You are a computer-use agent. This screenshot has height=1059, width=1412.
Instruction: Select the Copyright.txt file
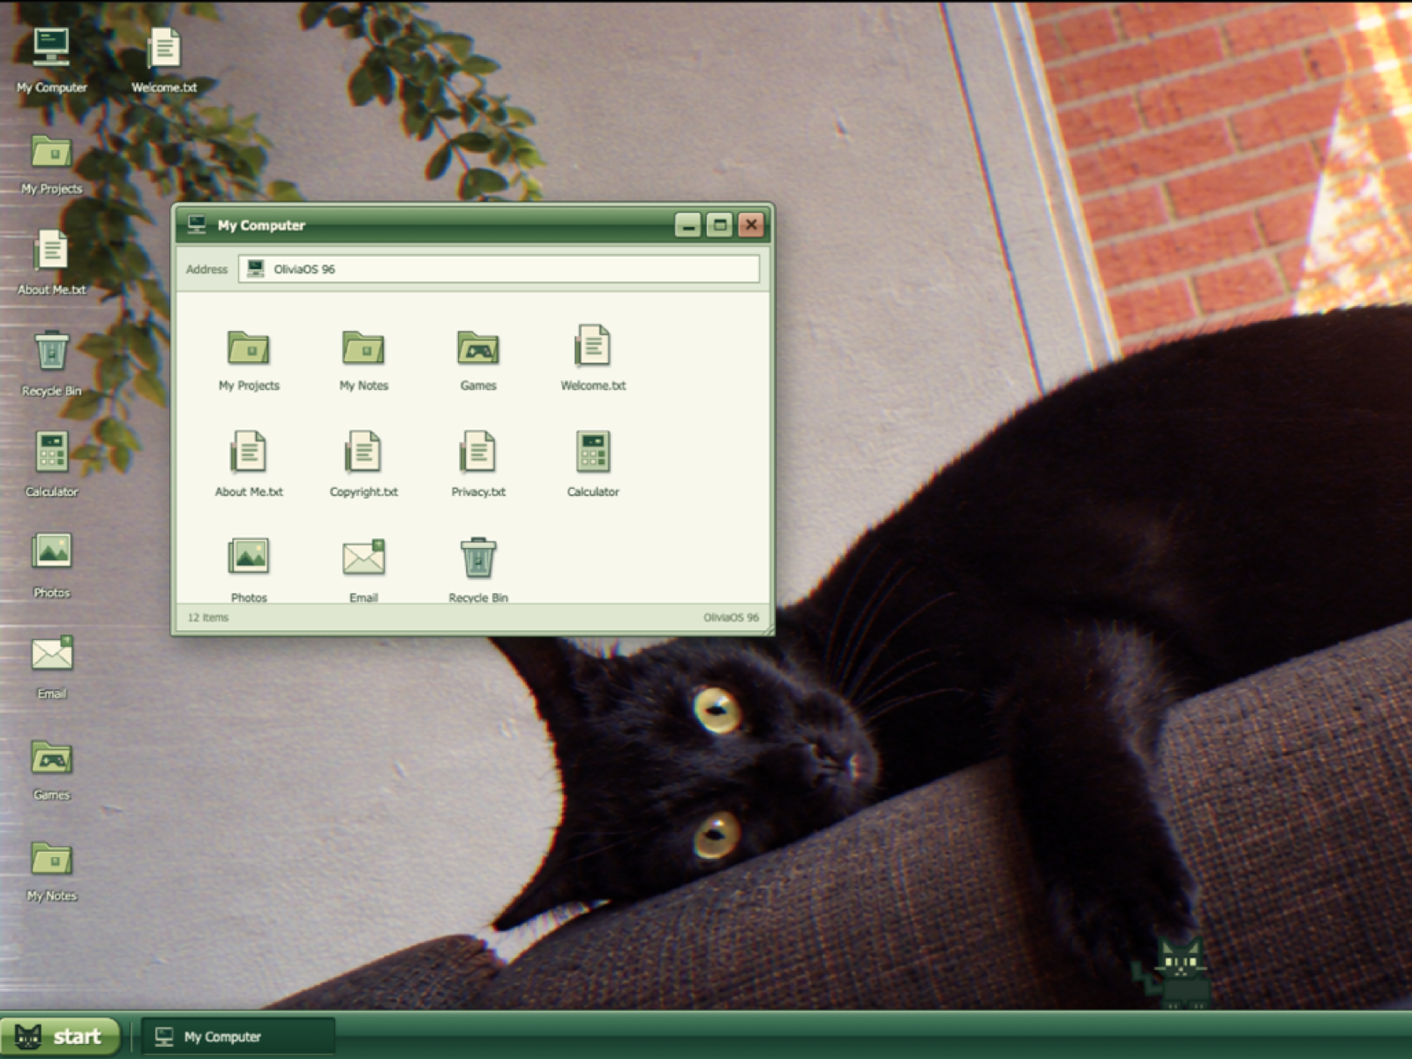click(364, 464)
